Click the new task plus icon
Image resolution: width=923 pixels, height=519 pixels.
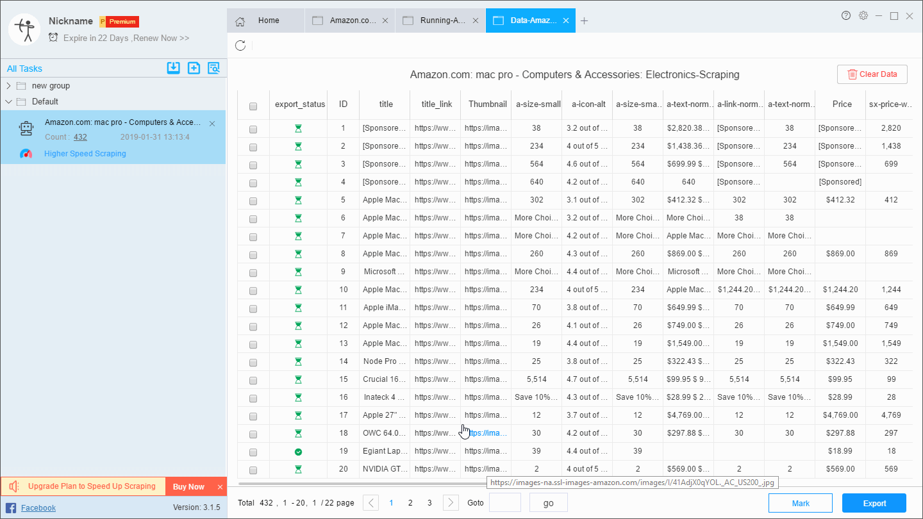(194, 68)
